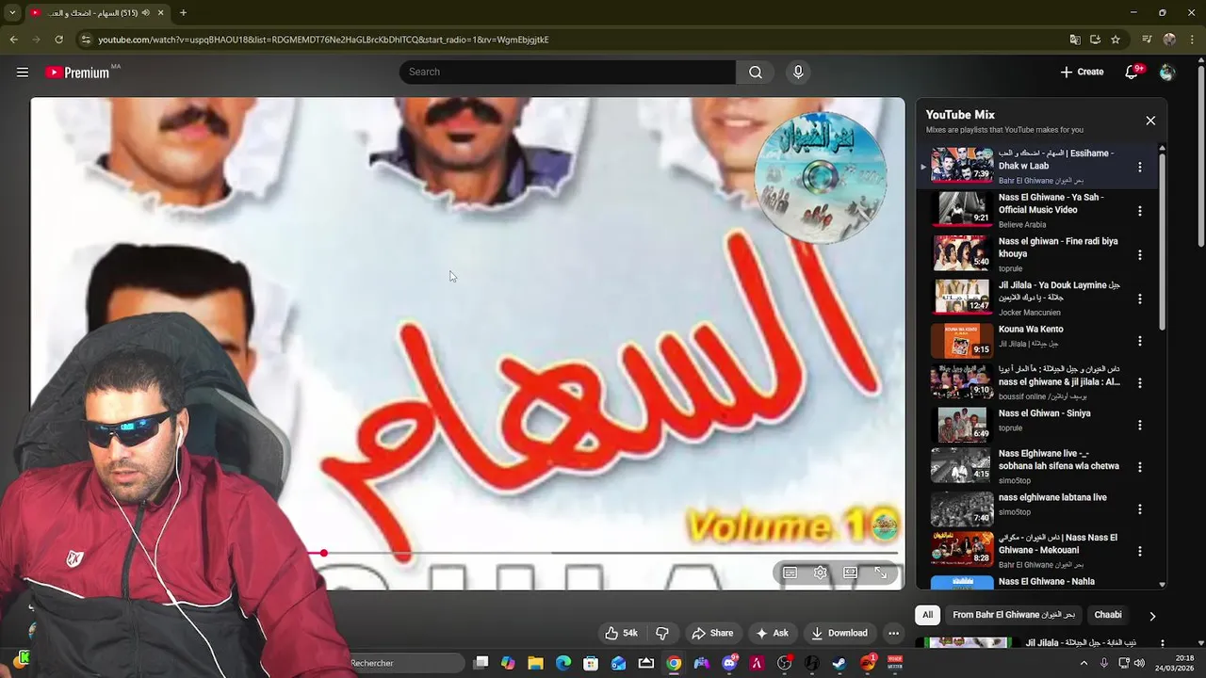This screenshot has height=678, width=1206.
Task: Click the Ask button
Action: click(x=772, y=633)
